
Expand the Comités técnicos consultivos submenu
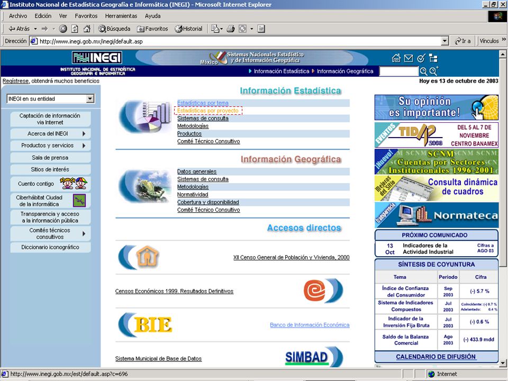click(84, 233)
